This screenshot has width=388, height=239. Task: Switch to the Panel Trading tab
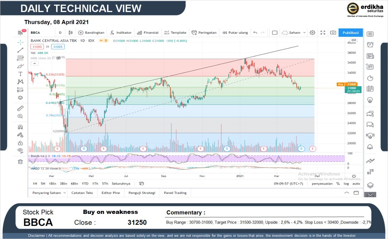point(175,193)
